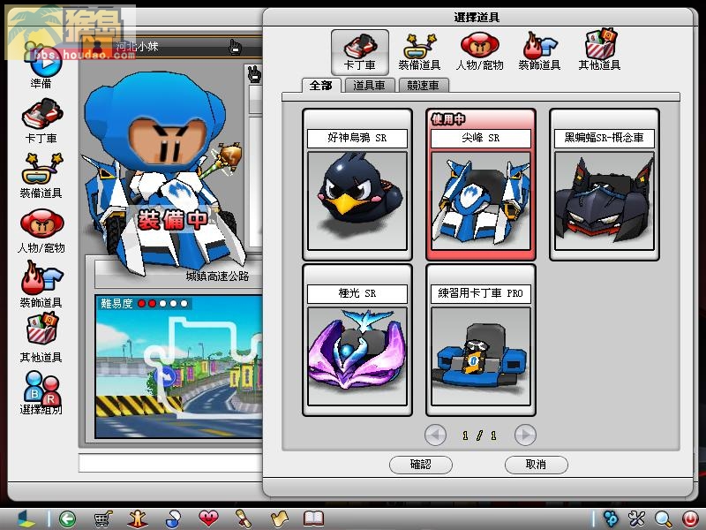
Task: Go to previous page of karts
Action: pos(435,435)
